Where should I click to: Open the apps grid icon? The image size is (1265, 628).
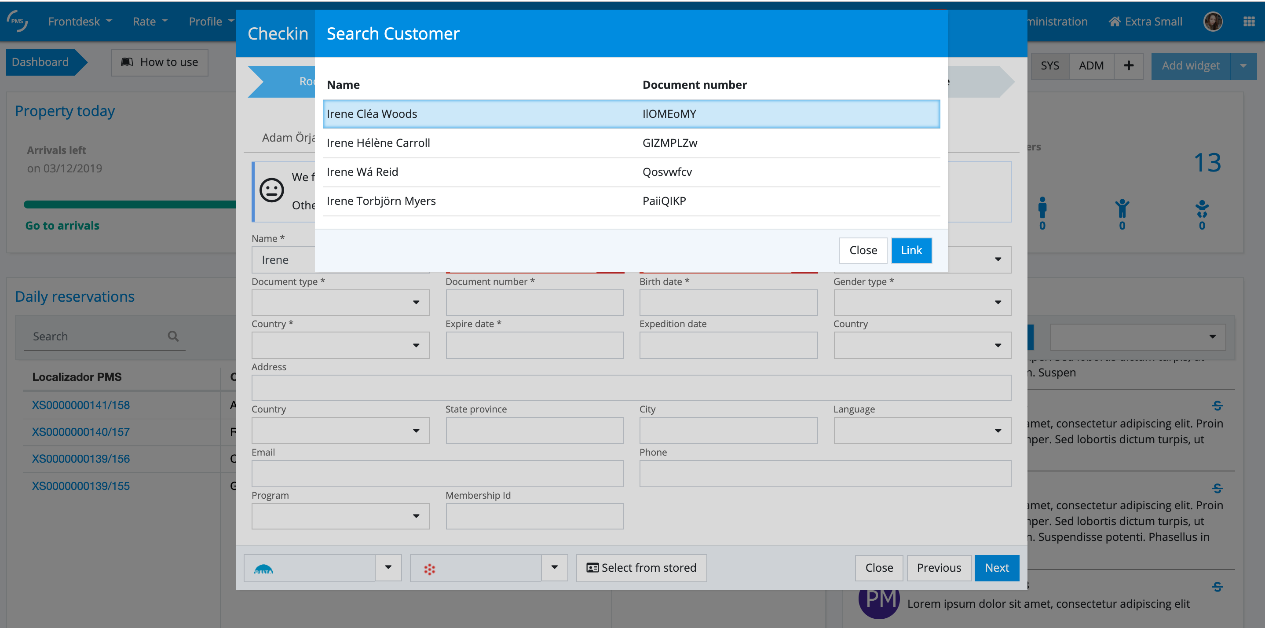click(x=1249, y=22)
